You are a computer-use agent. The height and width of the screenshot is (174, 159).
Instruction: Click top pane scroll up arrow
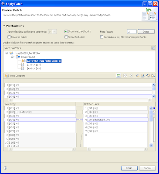tap(154, 85)
